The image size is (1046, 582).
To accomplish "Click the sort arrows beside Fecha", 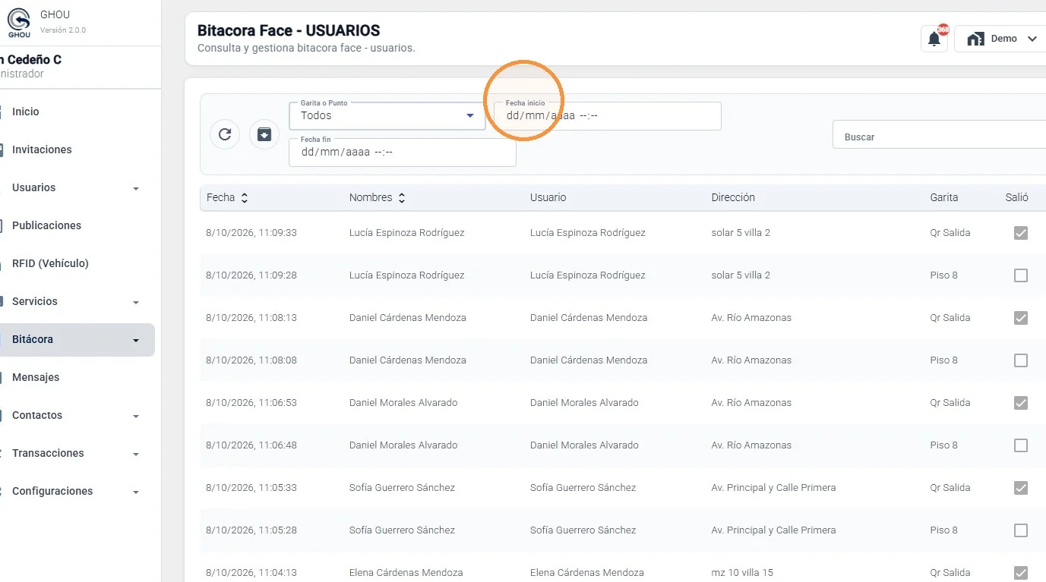I will [245, 198].
